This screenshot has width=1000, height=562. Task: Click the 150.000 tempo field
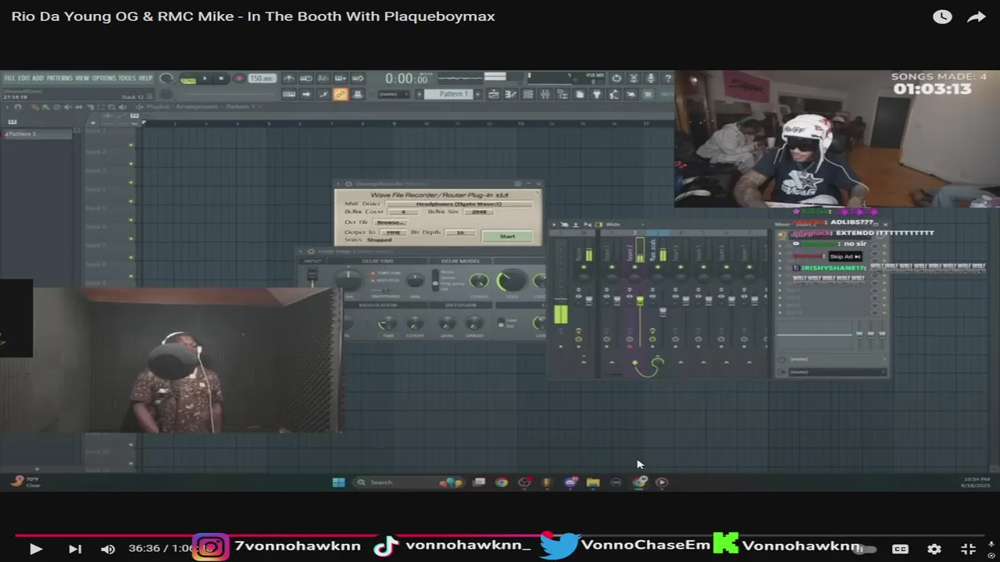pyautogui.click(x=262, y=78)
